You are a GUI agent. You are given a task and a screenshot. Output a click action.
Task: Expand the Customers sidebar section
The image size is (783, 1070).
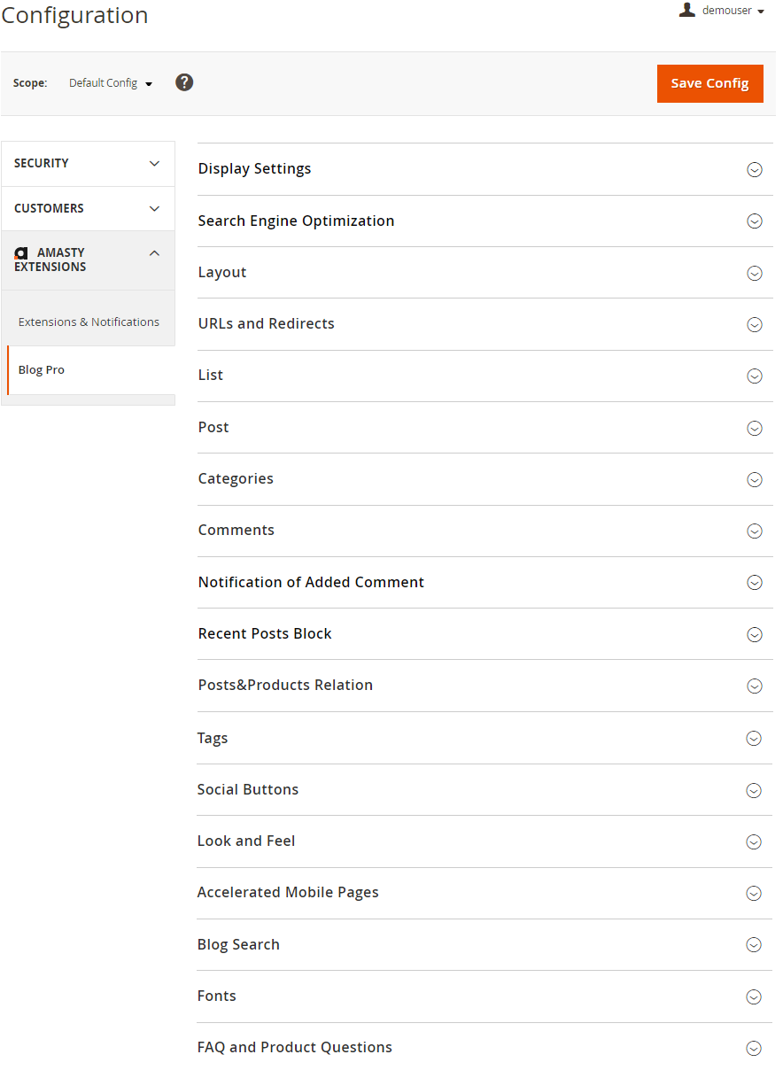point(88,209)
